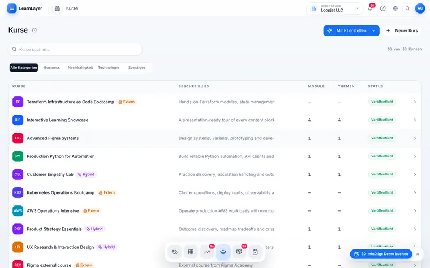Click the MODULE column header
The width and height of the screenshot is (430, 268).
[x=316, y=86]
